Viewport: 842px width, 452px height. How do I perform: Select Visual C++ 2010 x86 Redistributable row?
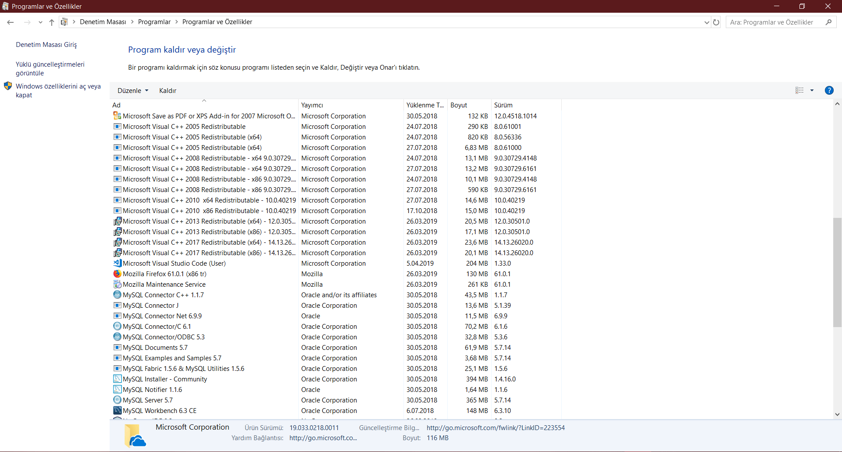coord(336,210)
